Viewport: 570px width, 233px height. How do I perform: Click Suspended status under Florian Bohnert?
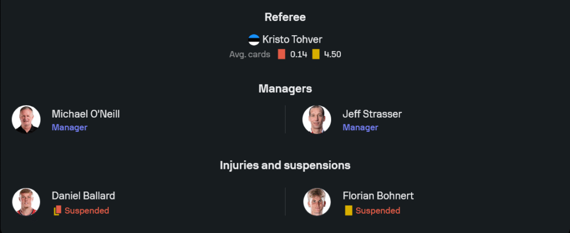click(378, 211)
